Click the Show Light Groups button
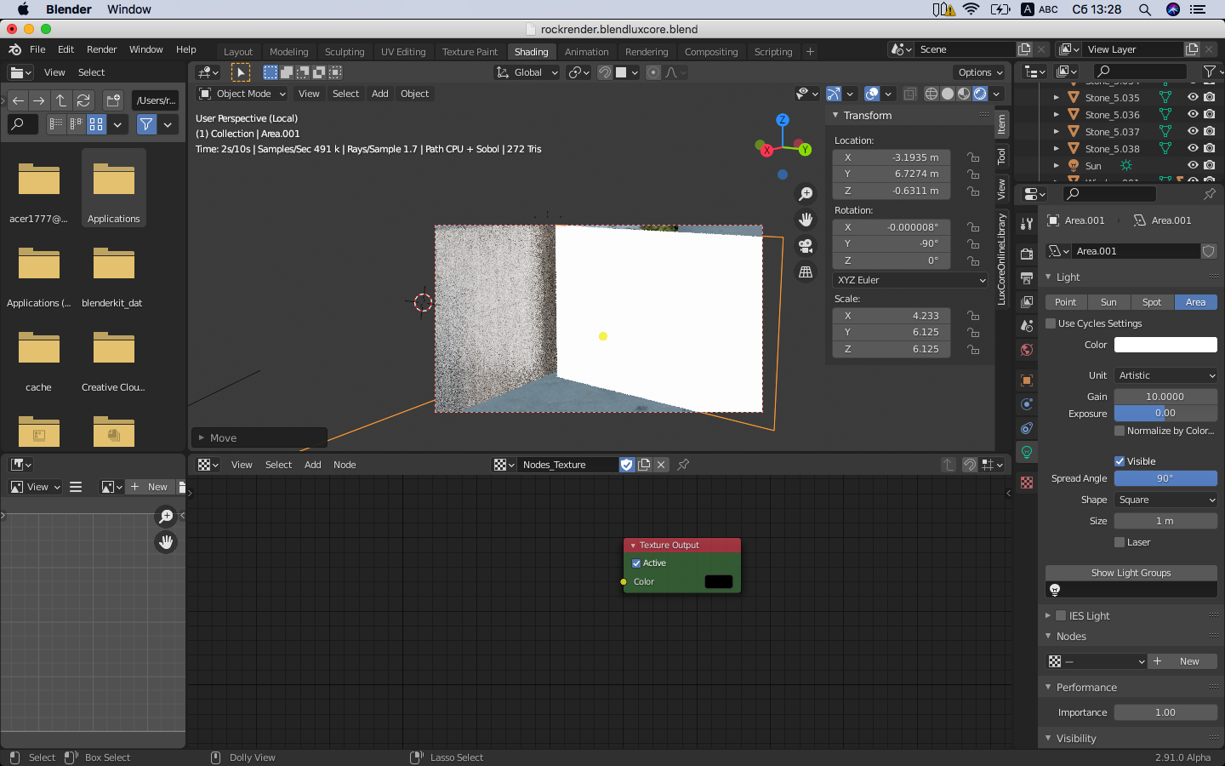Viewport: 1225px width, 766px height. tap(1131, 573)
